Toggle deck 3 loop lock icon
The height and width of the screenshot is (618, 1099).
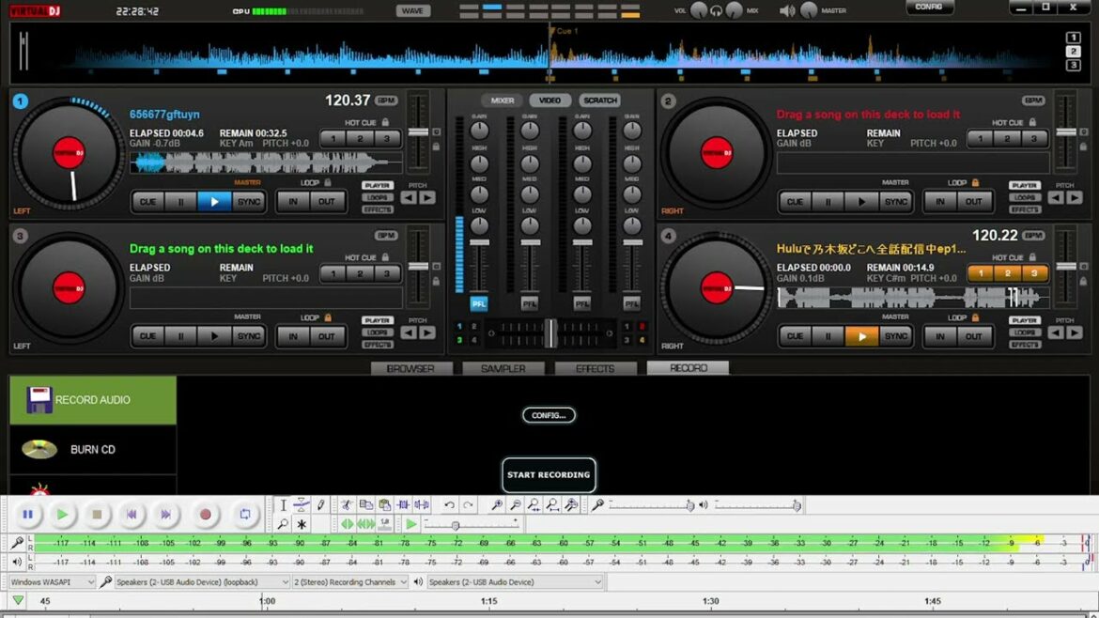[x=328, y=317]
